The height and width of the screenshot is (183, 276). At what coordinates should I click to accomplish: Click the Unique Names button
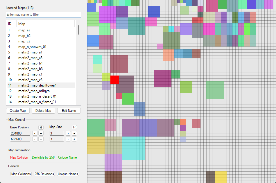pos(68,174)
